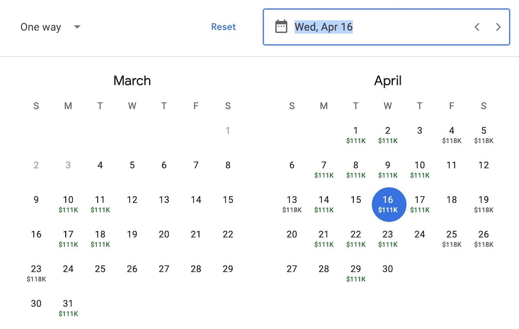The width and height of the screenshot is (519, 329).
Task: Select March 23 with $118K fare
Action: pos(36,273)
